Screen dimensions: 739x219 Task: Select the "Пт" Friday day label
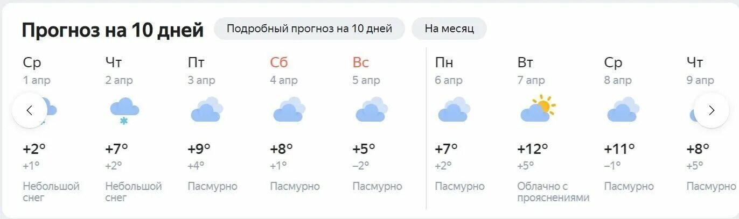pyautogui.click(x=196, y=62)
